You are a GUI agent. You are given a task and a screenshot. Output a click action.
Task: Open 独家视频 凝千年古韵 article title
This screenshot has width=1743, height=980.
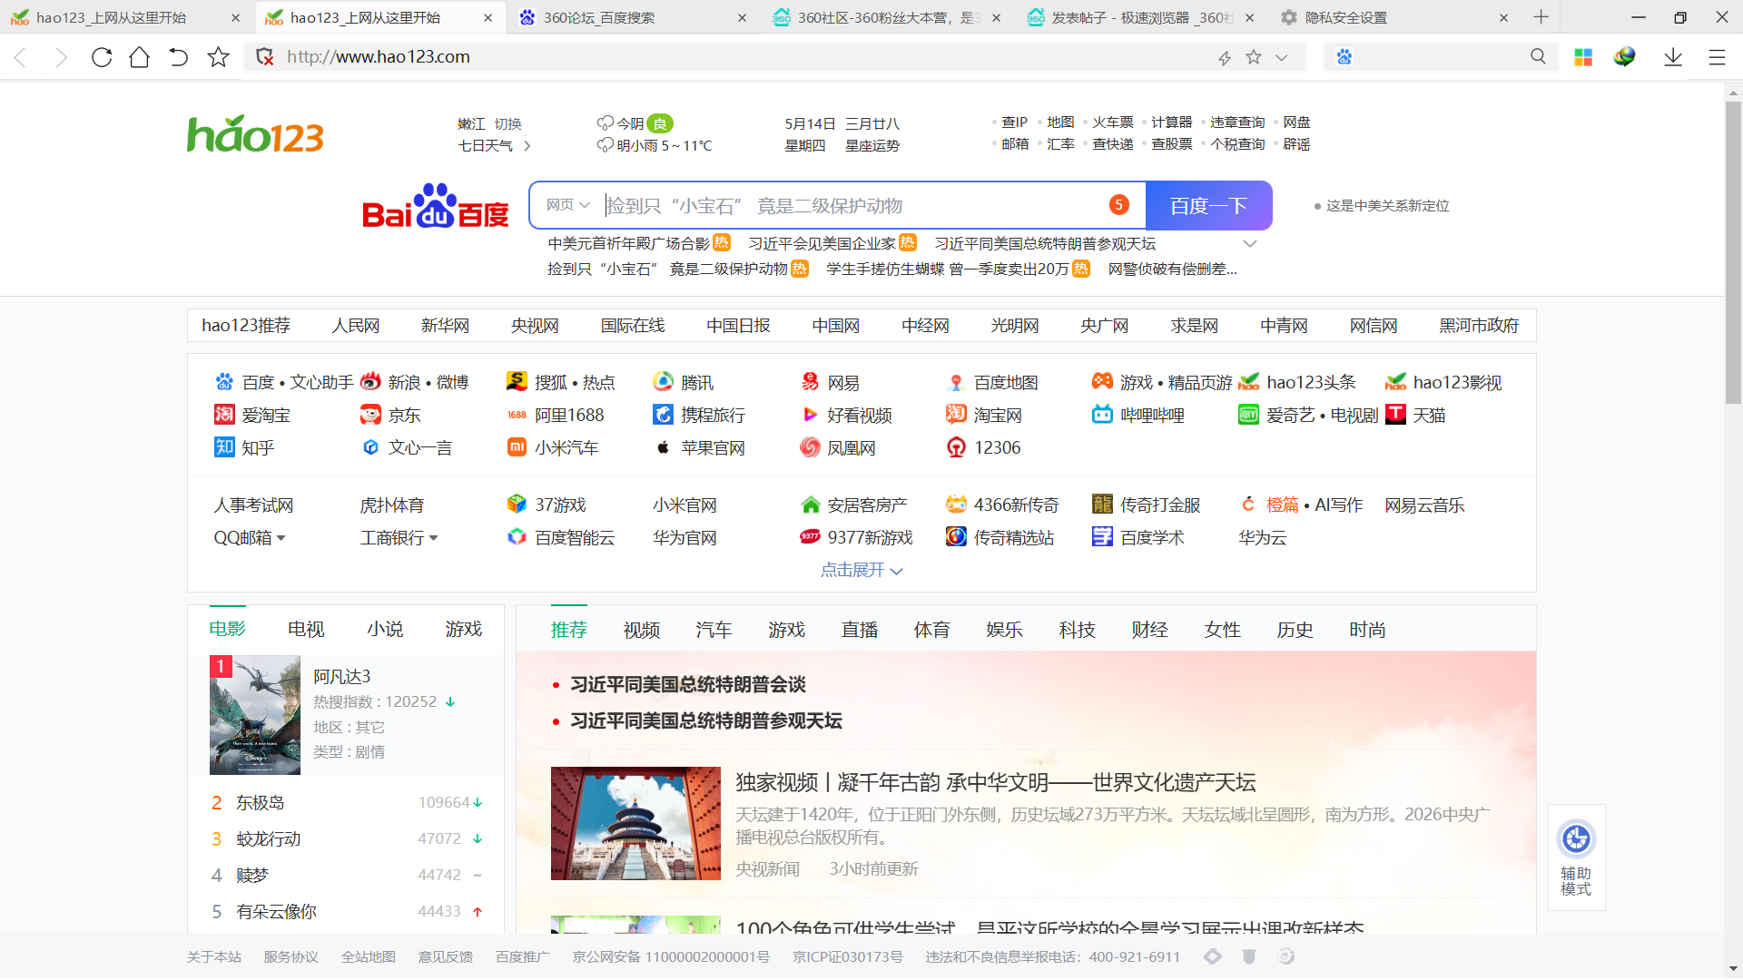996,782
